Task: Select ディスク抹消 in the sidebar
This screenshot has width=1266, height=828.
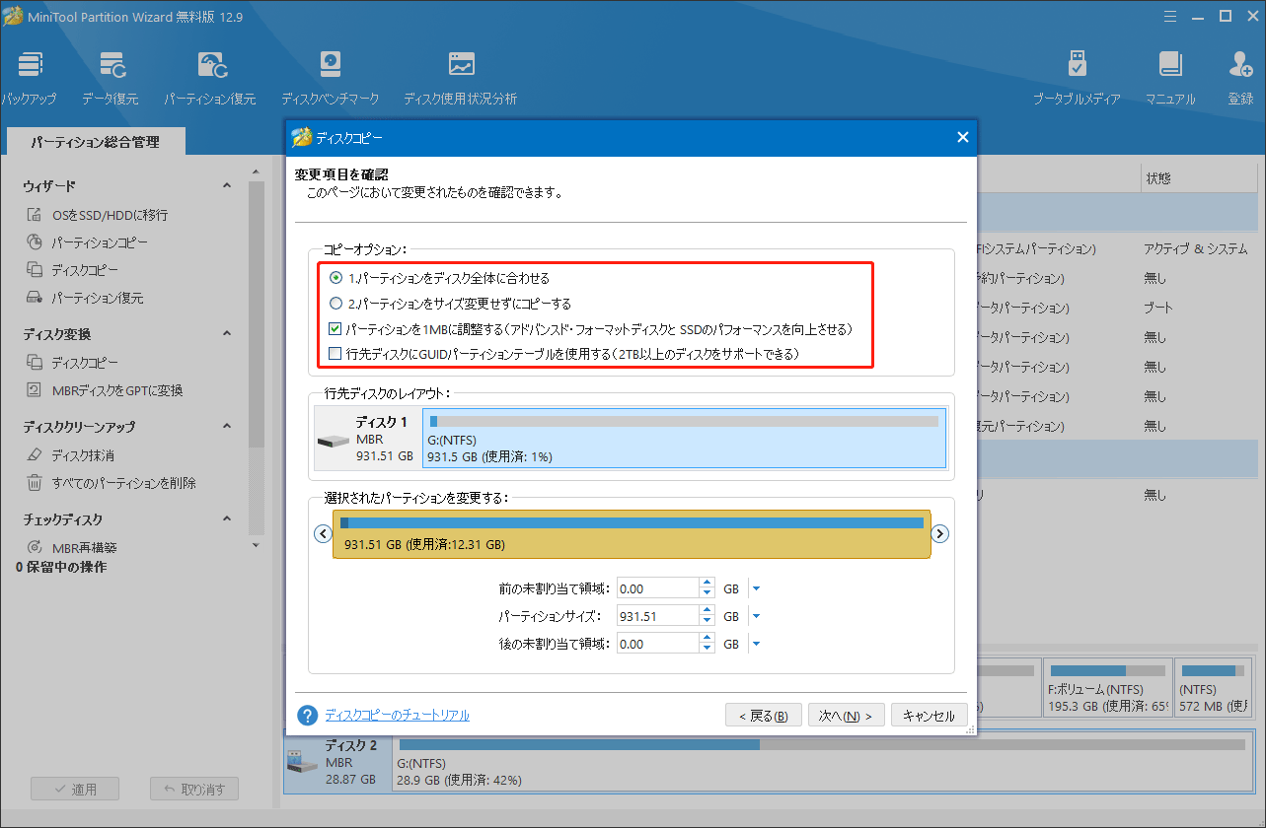Action: [x=83, y=455]
